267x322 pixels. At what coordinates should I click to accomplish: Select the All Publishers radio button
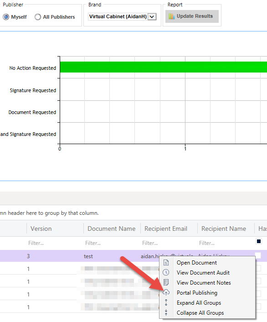[x=38, y=17]
